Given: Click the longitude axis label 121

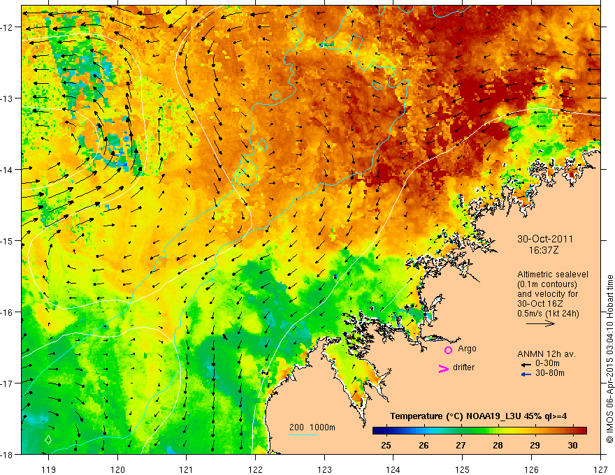Looking at the screenshot, I should 187,469.
